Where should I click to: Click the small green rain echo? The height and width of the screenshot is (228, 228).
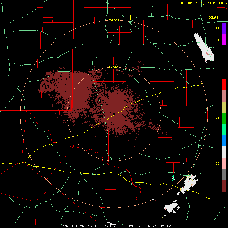(173, 178)
